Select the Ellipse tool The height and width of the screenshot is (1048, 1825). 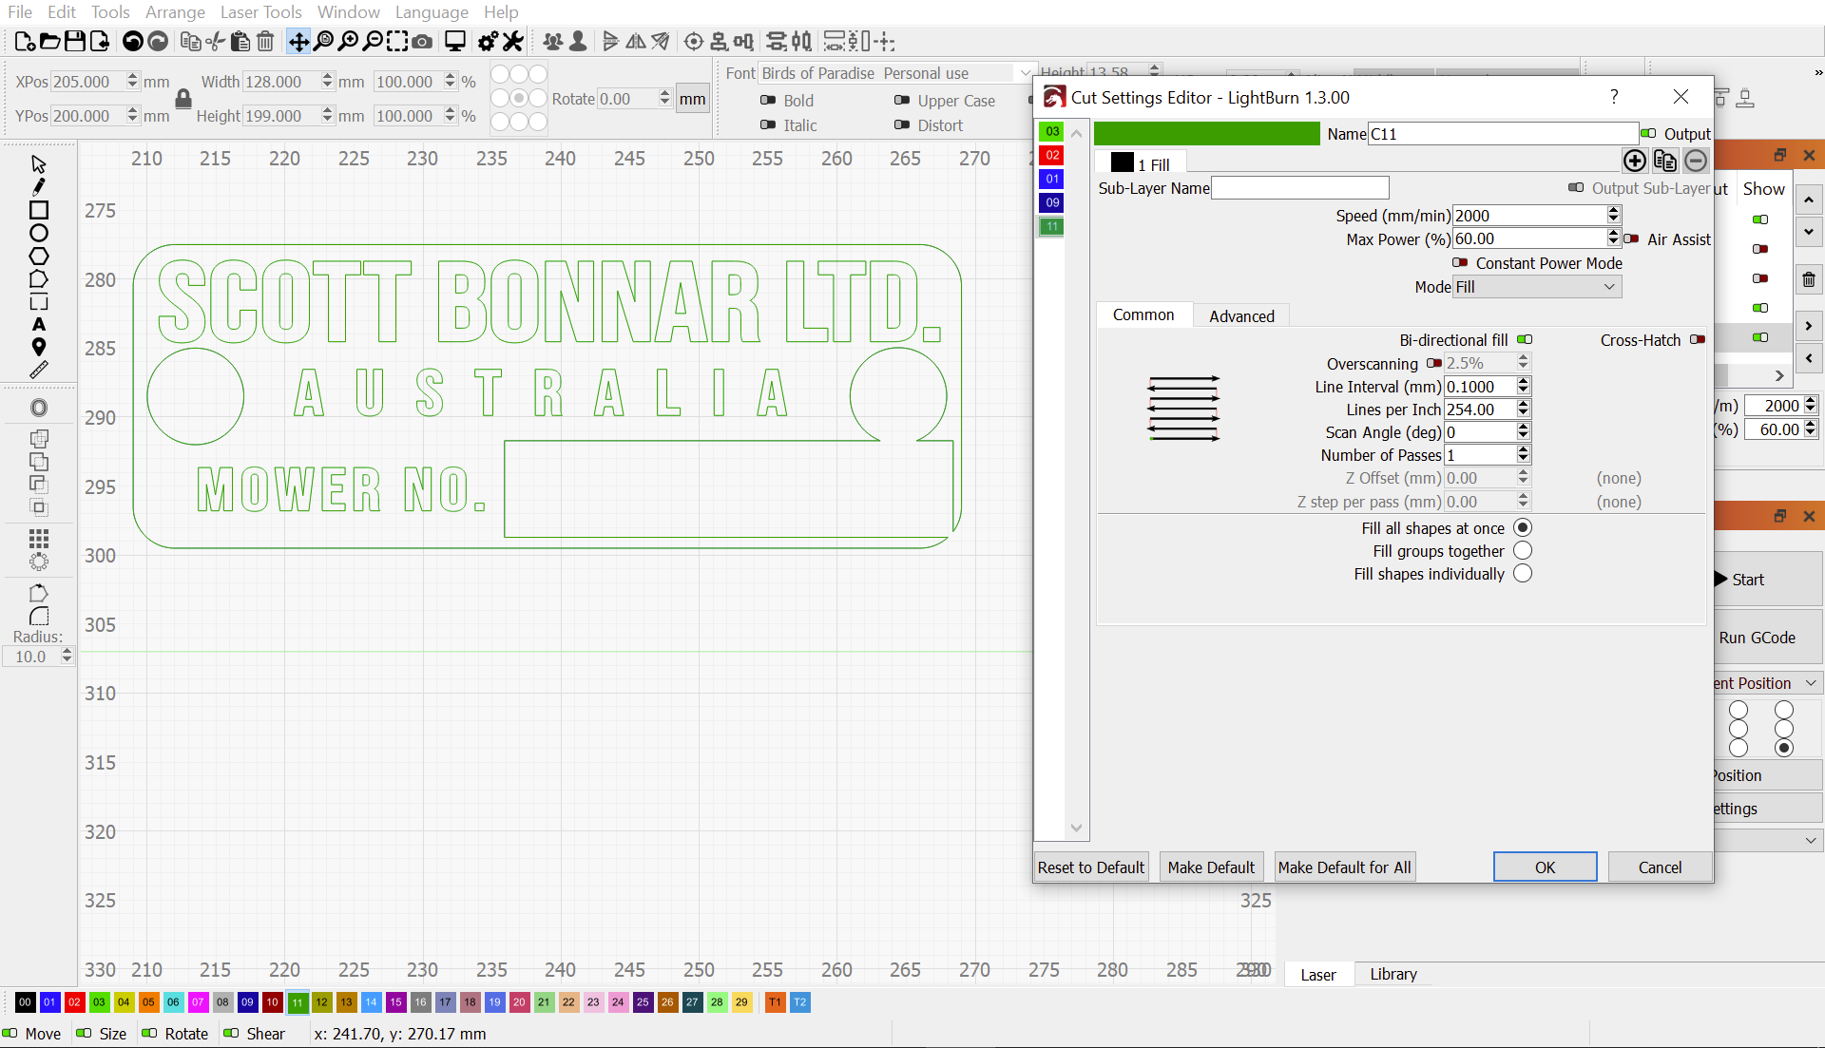39,233
